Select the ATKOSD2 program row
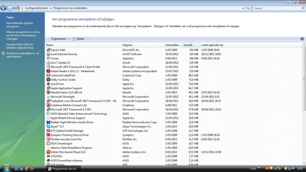This screenshot has width=306, height=172. (136, 156)
